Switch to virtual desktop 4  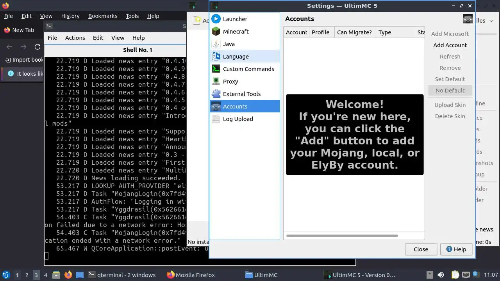(x=45, y=275)
